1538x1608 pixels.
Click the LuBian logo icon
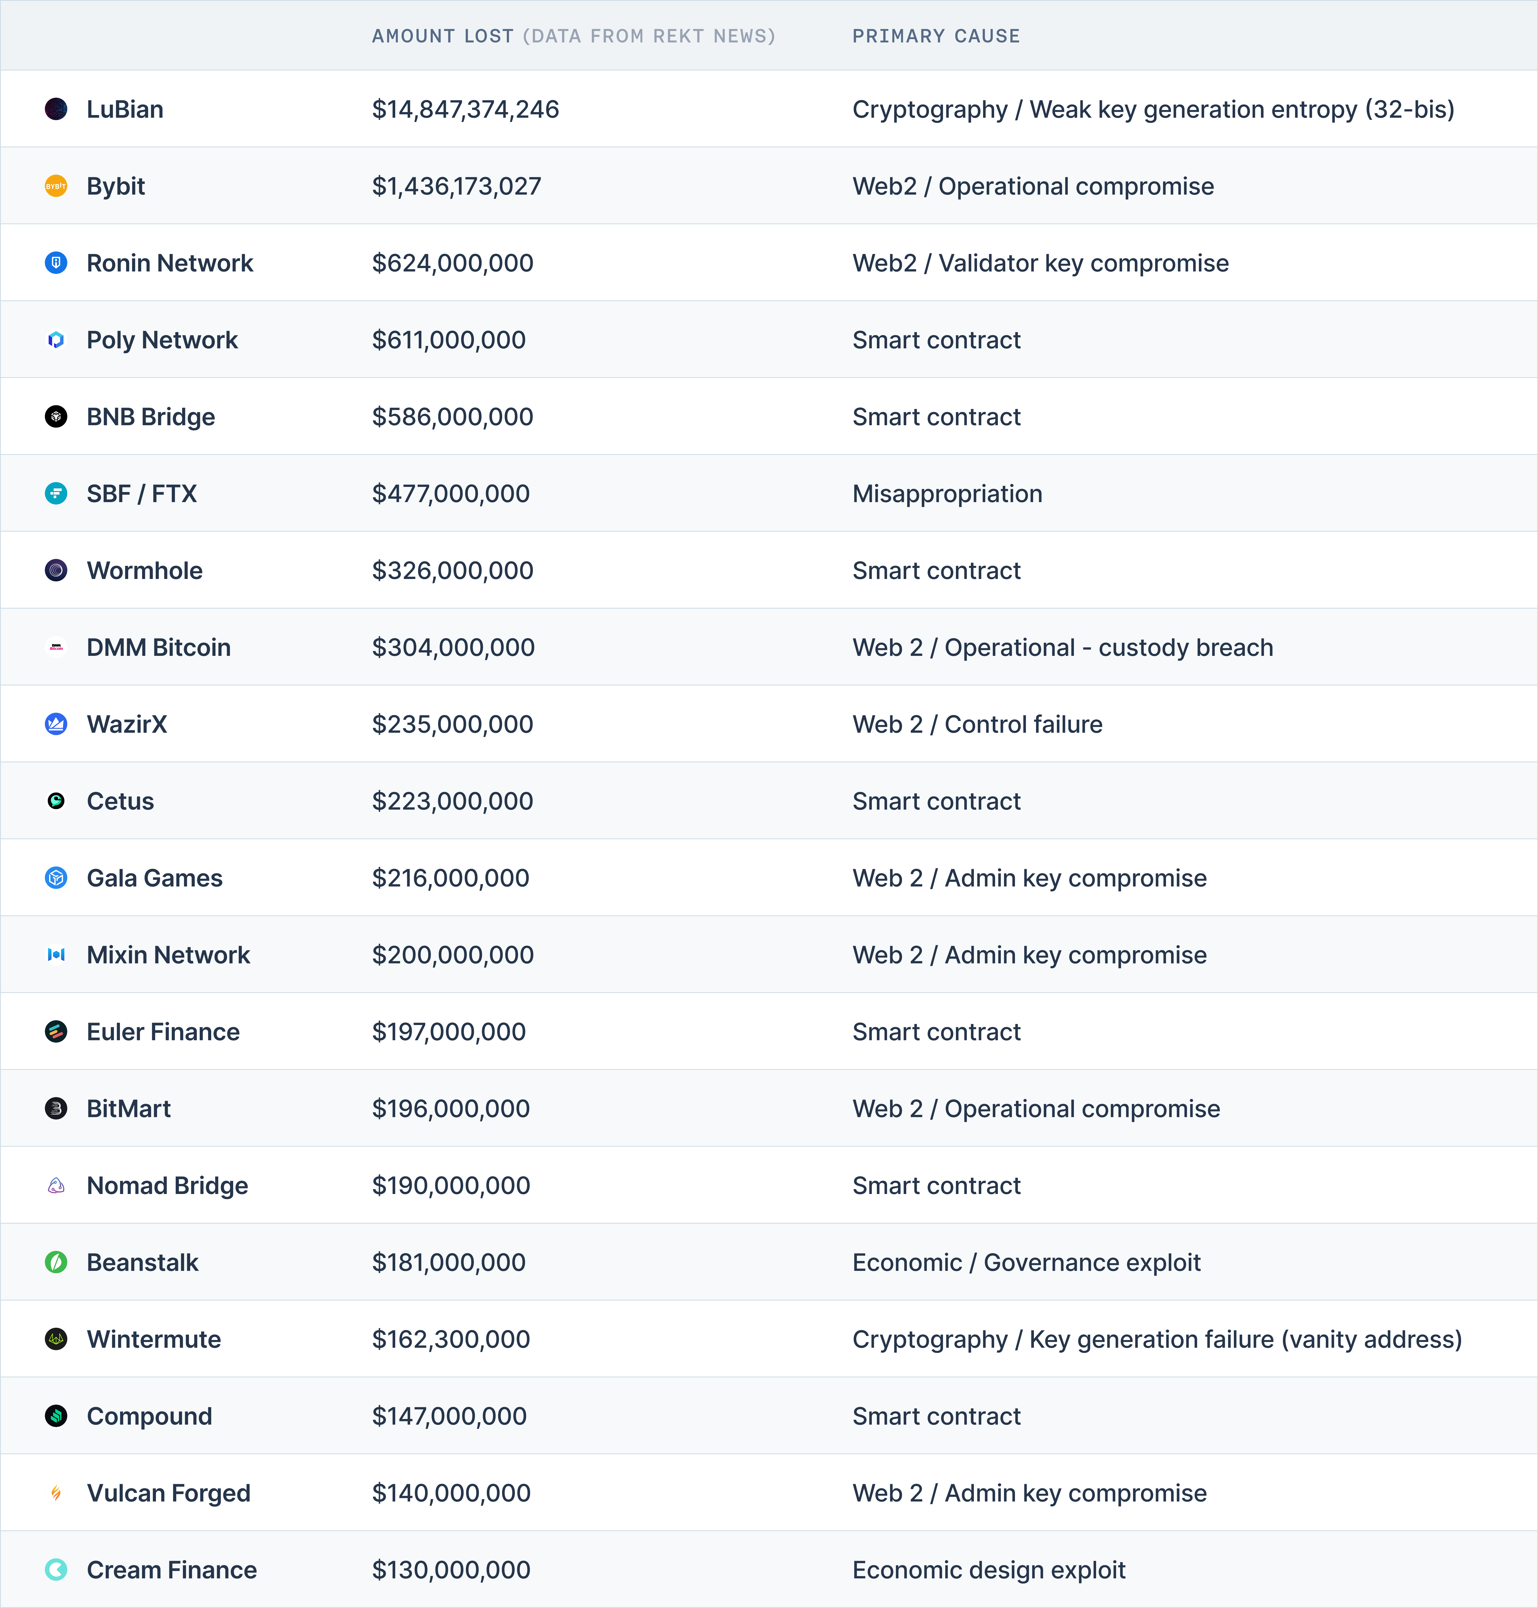(x=56, y=109)
